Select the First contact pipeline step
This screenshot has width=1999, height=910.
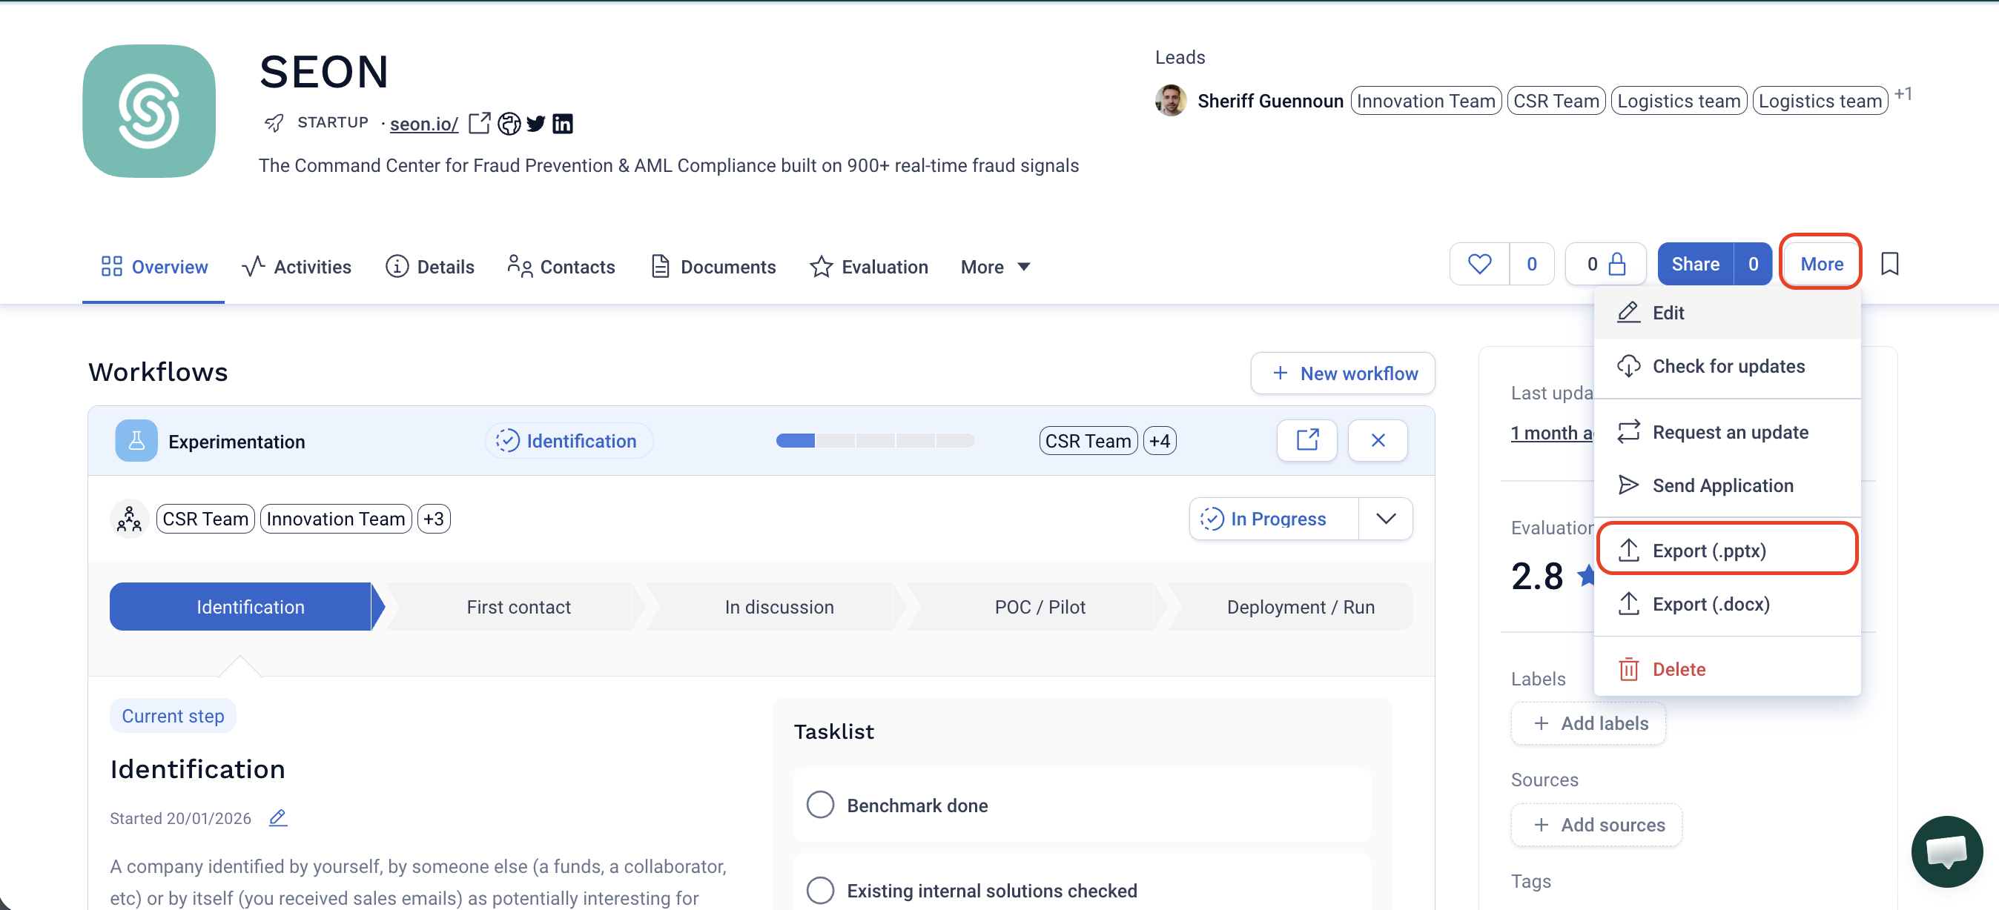(518, 608)
